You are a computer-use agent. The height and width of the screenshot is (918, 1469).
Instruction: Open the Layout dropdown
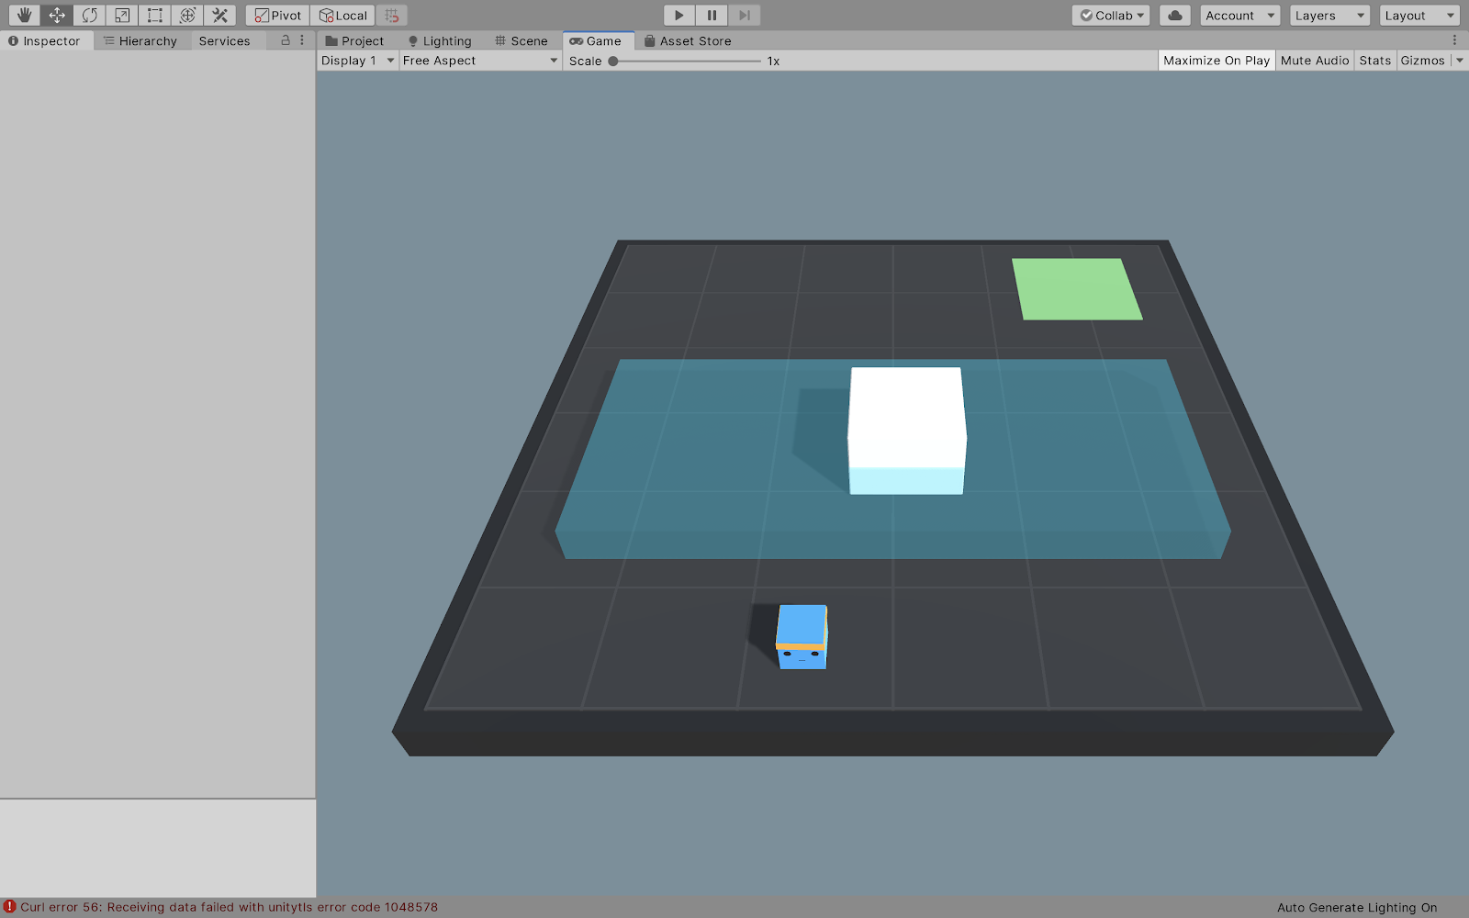pyautogui.click(x=1419, y=15)
